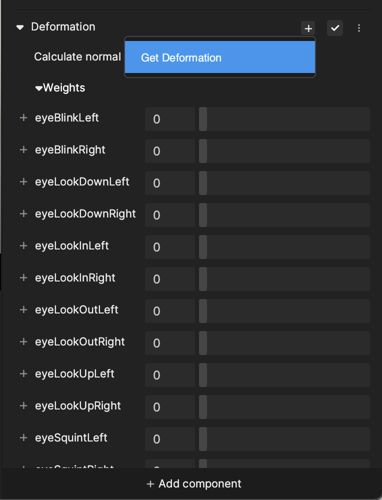Click Add component button

193,483
